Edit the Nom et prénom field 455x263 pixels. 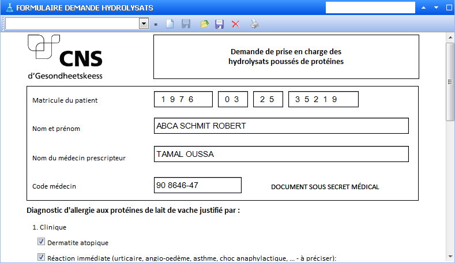281,126
